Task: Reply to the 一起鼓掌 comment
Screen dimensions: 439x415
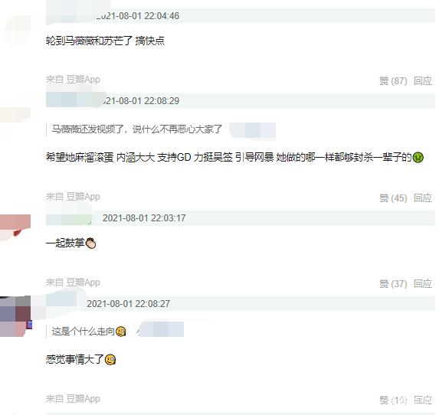Action: [x=423, y=284]
